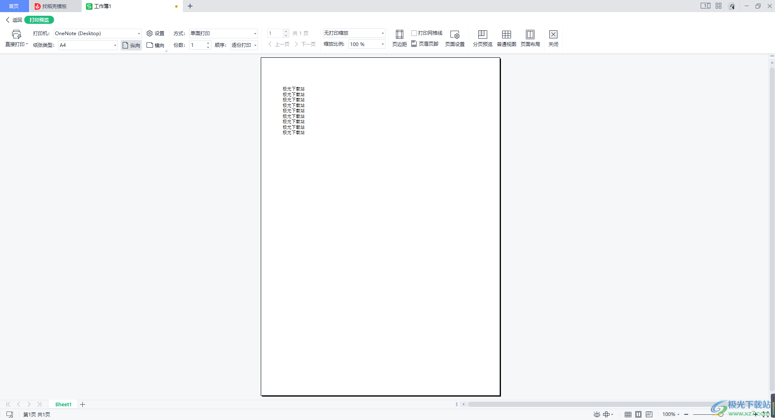Close the print preview via 关闭 icon
Screen dimensions: 775x420
point(553,38)
